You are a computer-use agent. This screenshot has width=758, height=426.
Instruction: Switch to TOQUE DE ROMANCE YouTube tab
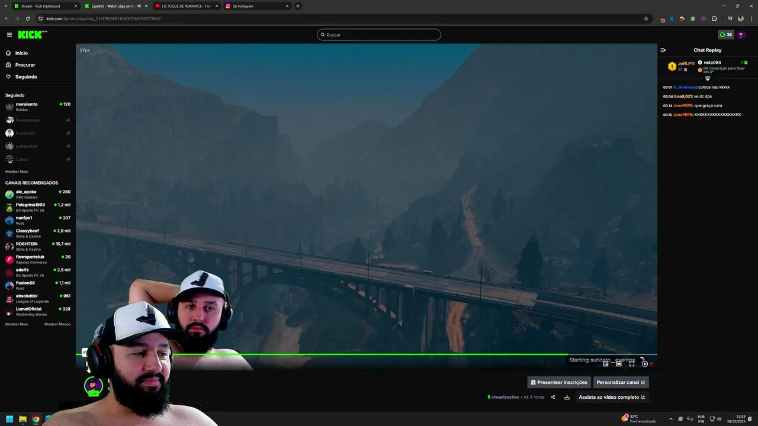click(186, 6)
